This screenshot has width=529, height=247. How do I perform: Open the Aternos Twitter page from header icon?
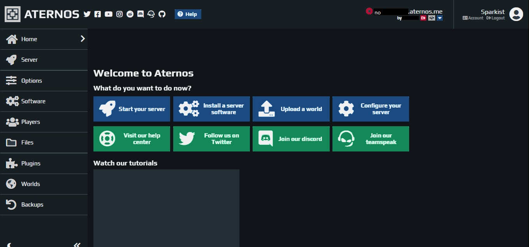pos(87,14)
